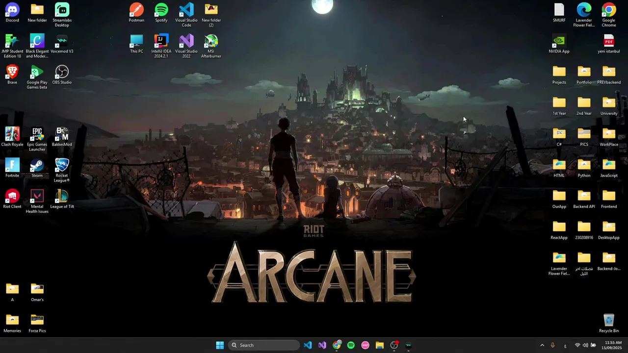Select the Python folder

click(x=584, y=168)
